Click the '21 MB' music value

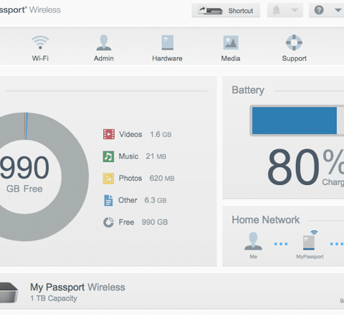click(x=156, y=156)
